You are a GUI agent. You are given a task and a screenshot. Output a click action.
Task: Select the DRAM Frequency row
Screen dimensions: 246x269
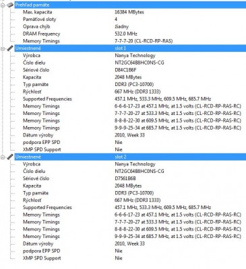click(x=130, y=34)
